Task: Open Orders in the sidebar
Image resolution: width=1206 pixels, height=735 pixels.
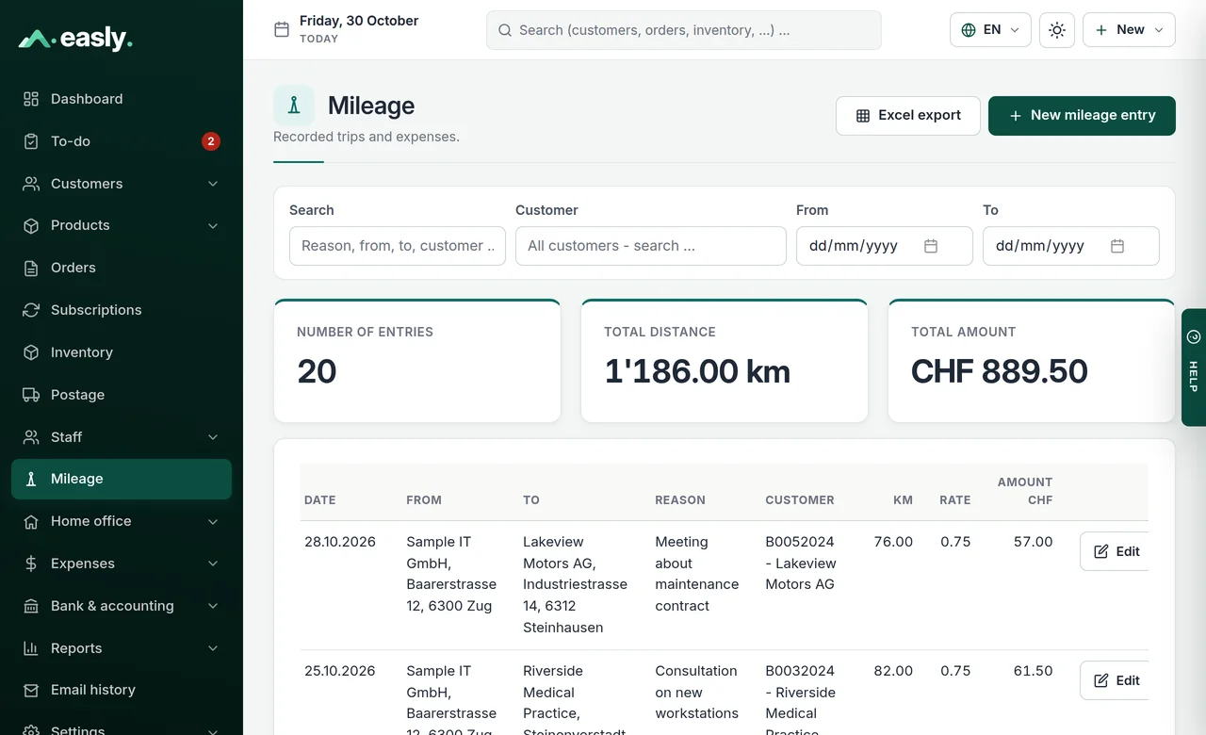Action: [122, 268]
